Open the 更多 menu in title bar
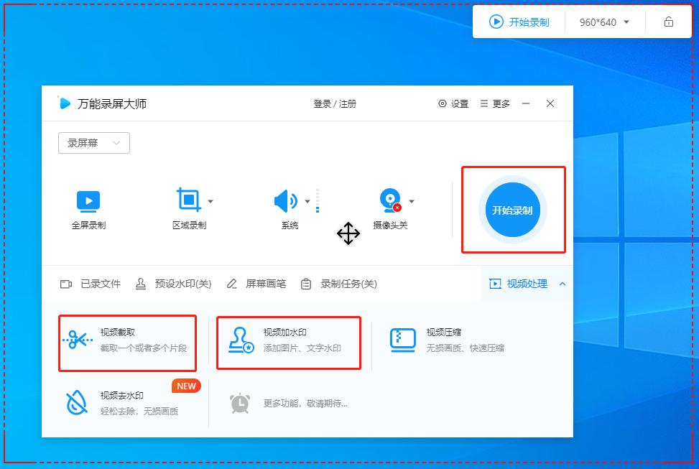 coord(494,103)
